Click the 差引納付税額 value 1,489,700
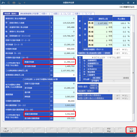This screenshot has height=137, width=137. pos(64,66)
